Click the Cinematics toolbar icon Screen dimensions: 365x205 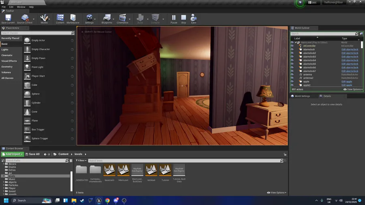tap(122, 18)
